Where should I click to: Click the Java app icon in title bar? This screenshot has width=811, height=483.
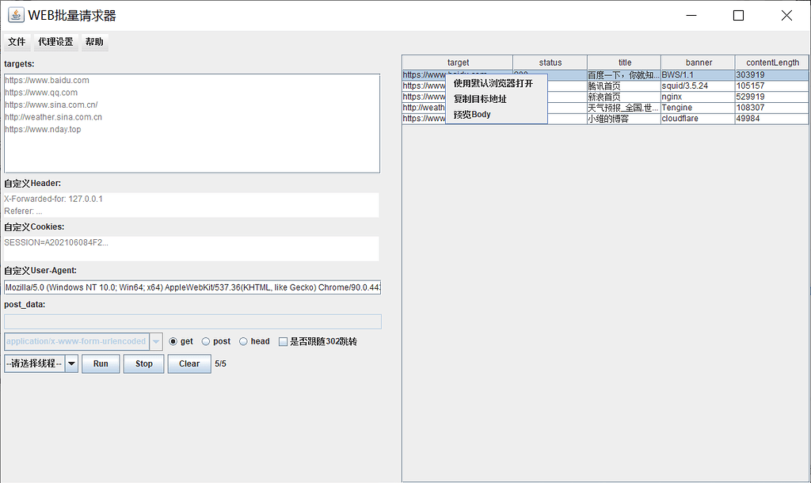click(x=16, y=15)
